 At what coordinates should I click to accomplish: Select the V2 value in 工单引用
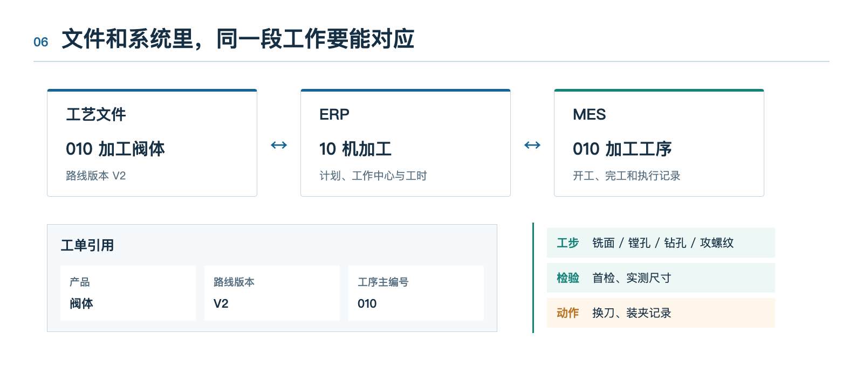point(221,303)
